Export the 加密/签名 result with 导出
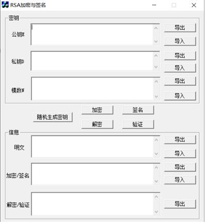 [x=180, y=167]
